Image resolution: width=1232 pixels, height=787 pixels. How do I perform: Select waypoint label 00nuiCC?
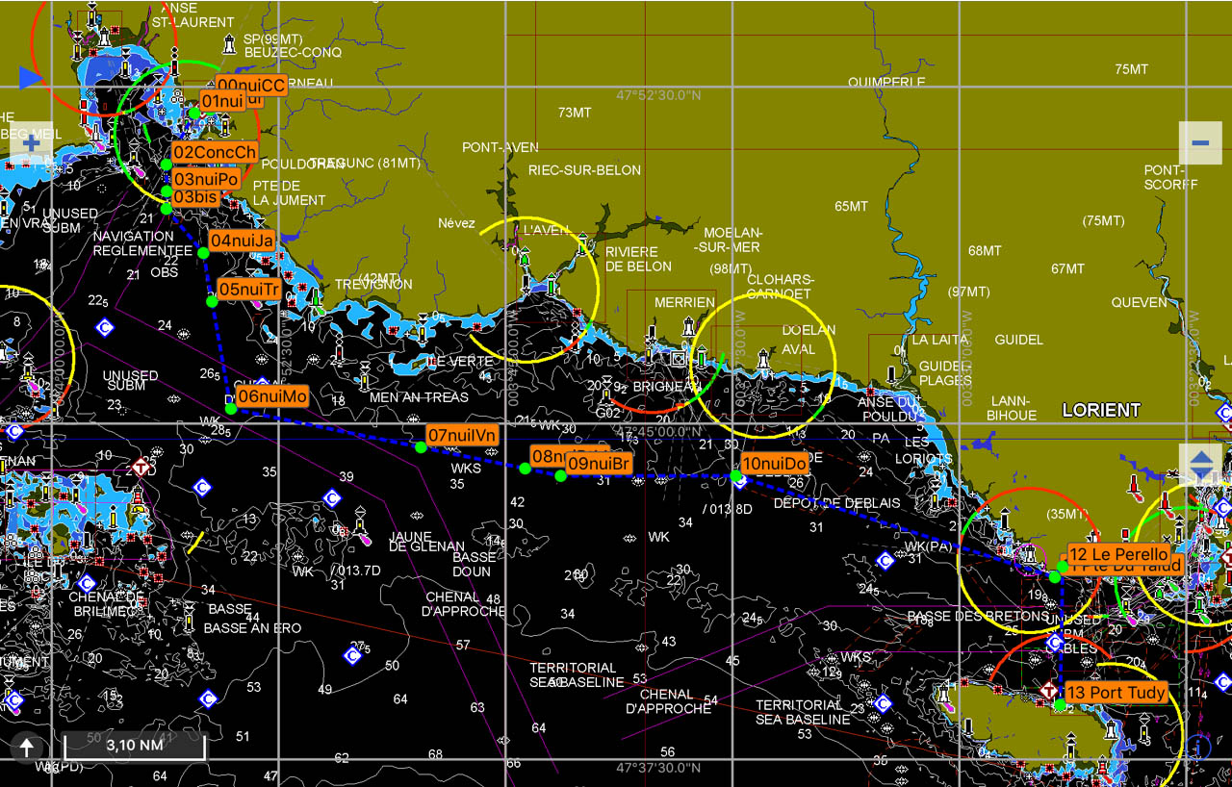pyautogui.click(x=251, y=86)
